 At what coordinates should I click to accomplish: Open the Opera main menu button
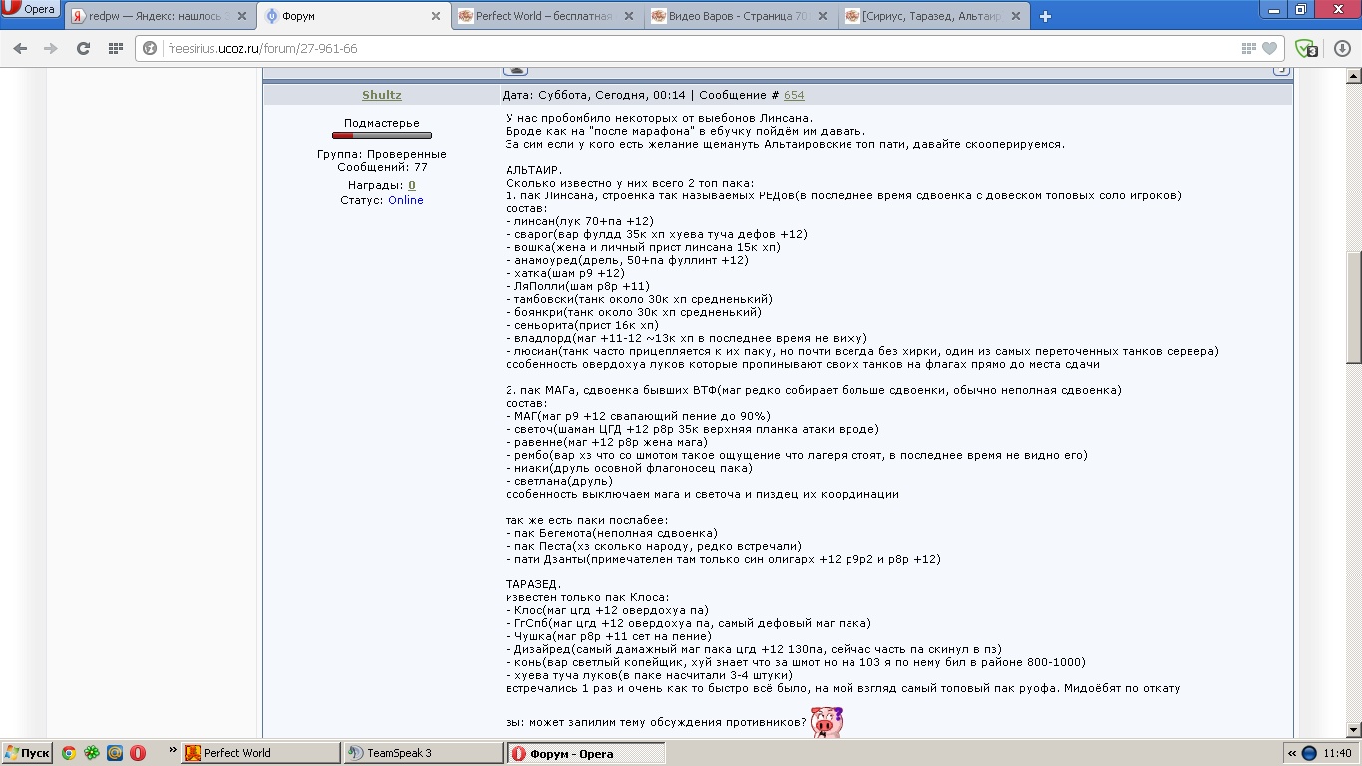point(31,9)
